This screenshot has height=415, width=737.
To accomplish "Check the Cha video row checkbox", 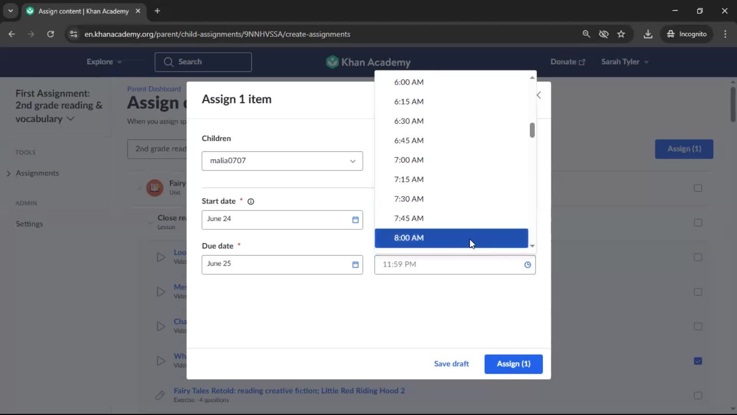I will pyautogui.click(x=698, y=326).
